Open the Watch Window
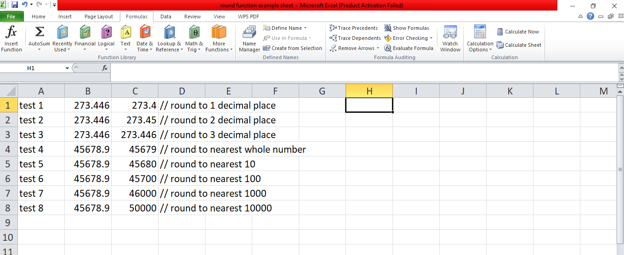This screenshot has width=624, height=255. (450, 39)
